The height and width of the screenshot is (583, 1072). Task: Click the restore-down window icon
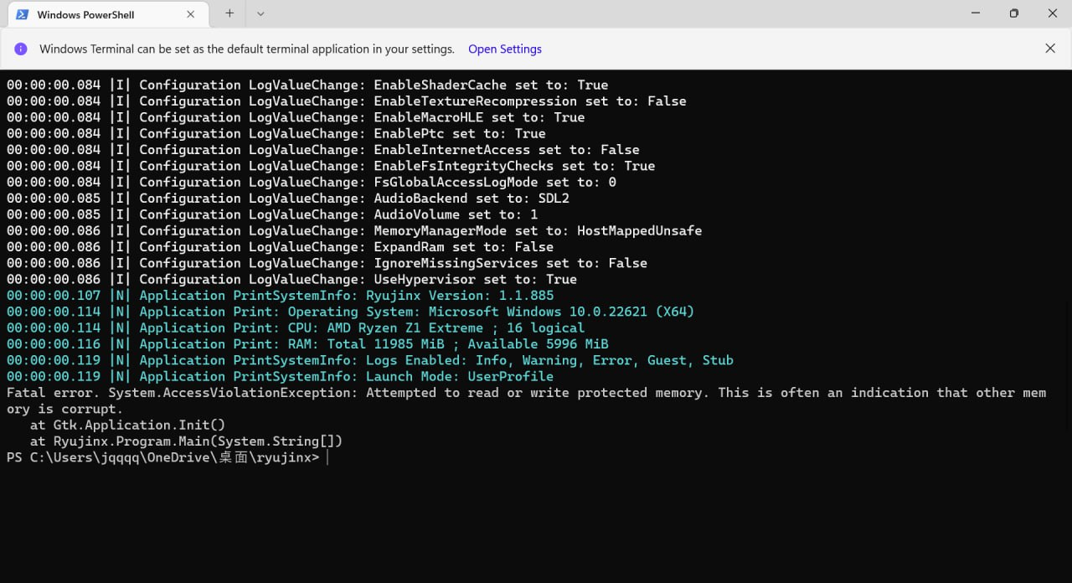1013,13
